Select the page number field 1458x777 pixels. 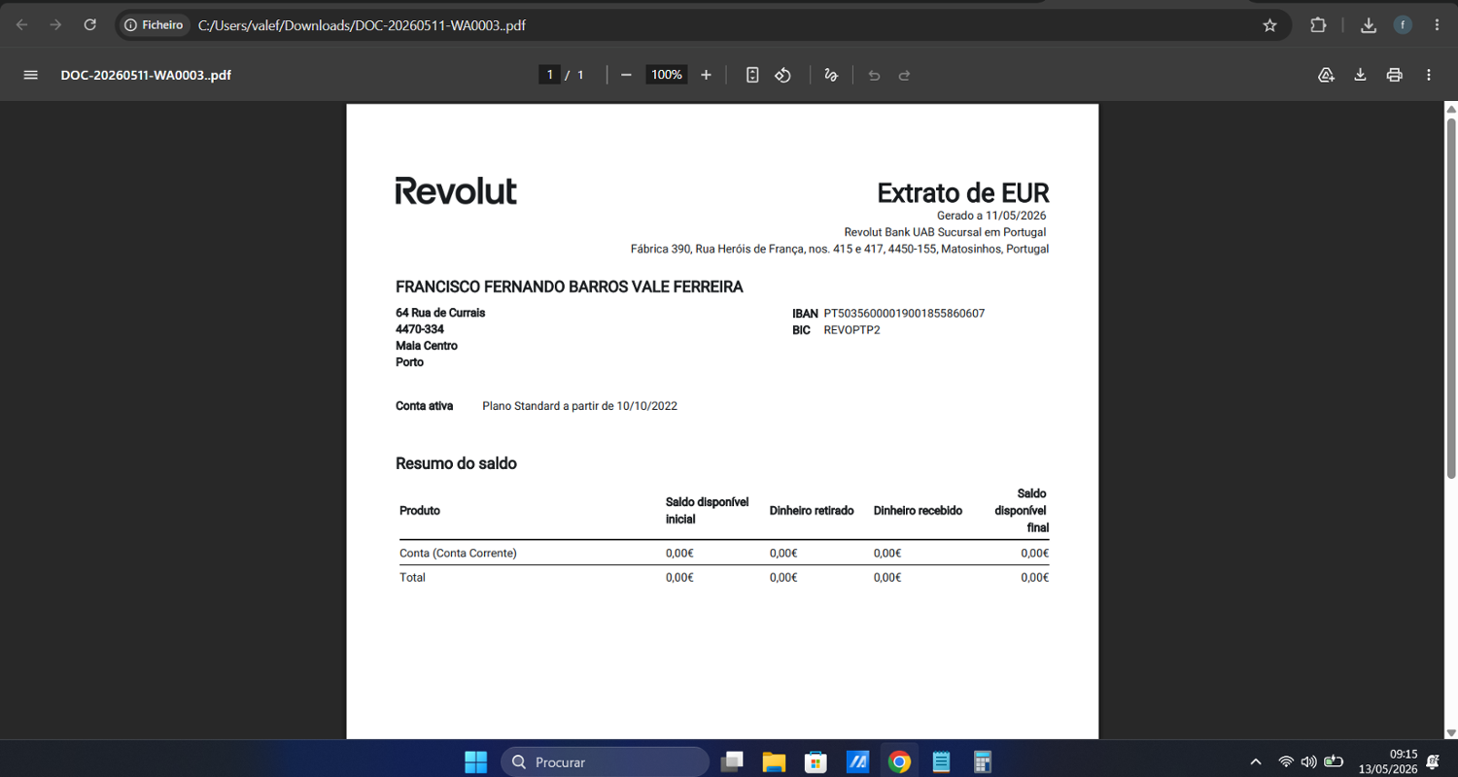(x=549, y=75)
